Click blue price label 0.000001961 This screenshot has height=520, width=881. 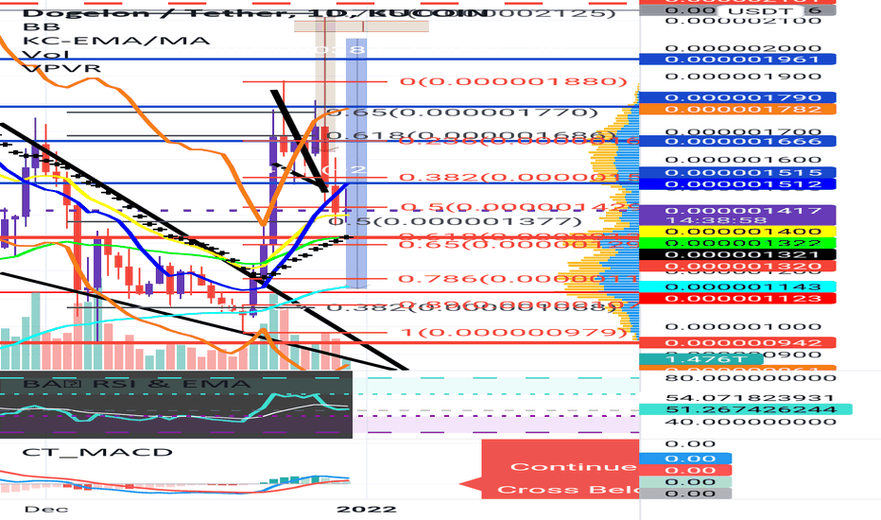[737, 60]
